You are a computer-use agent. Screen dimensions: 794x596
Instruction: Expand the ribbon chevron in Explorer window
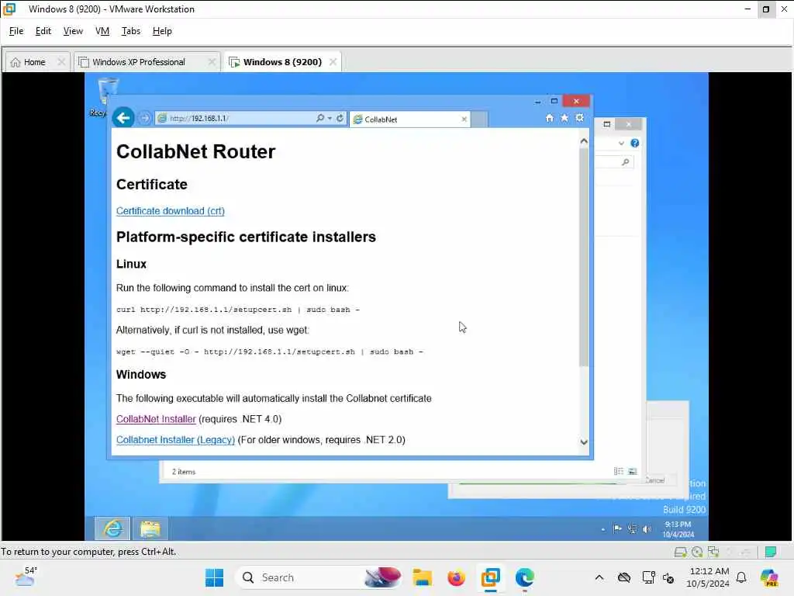621,144
